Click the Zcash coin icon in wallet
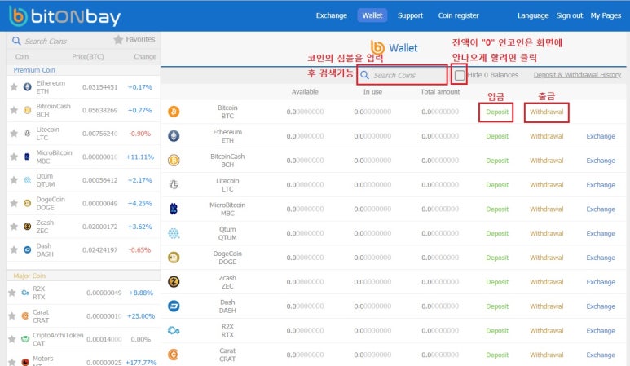The image size is (630, 366). (x=174, y=281)
